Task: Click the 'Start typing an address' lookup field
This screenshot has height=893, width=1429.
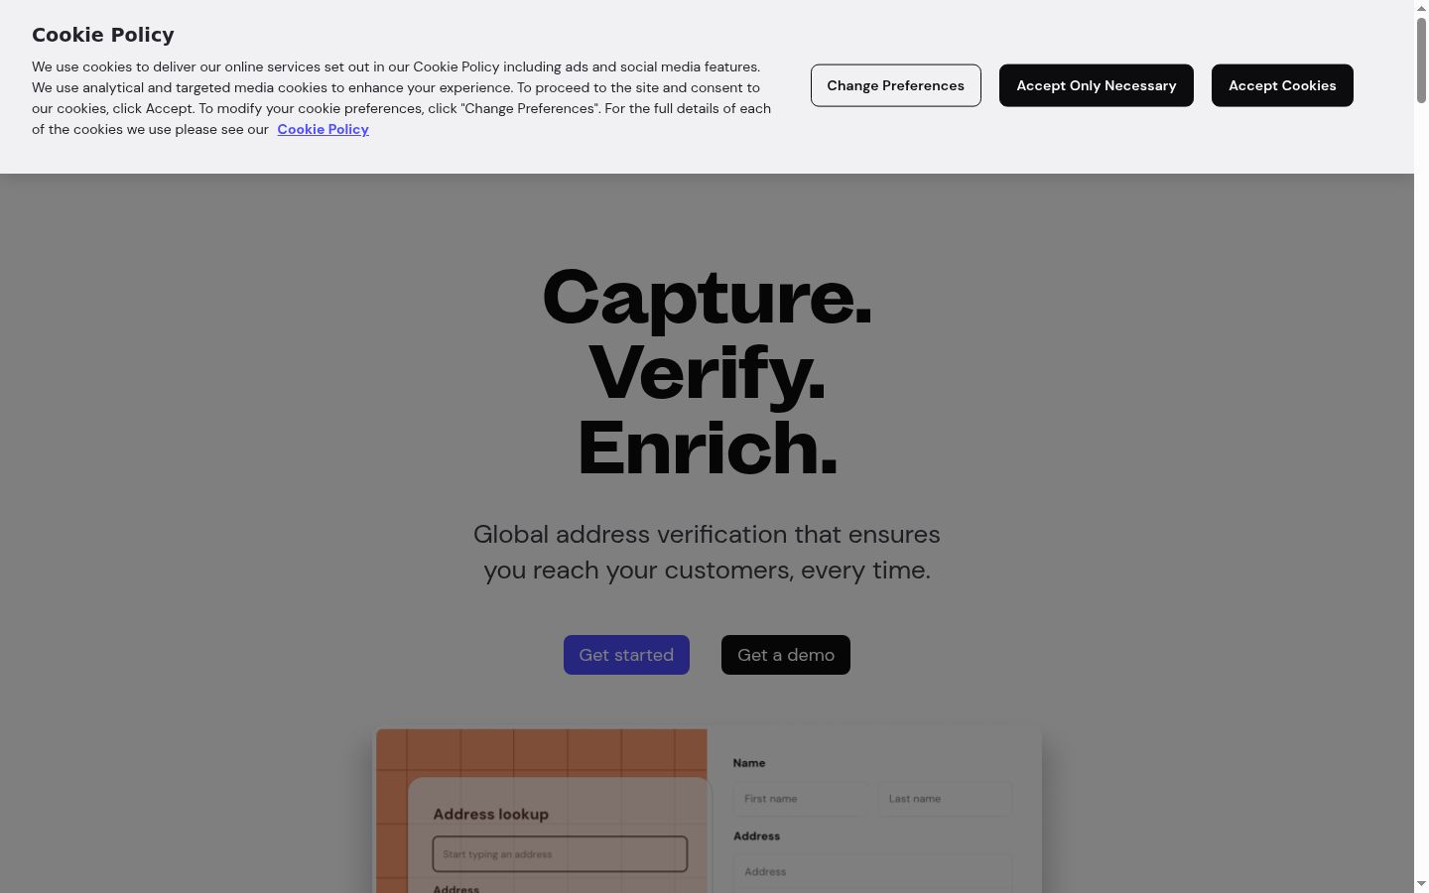Action: point(560,854)
